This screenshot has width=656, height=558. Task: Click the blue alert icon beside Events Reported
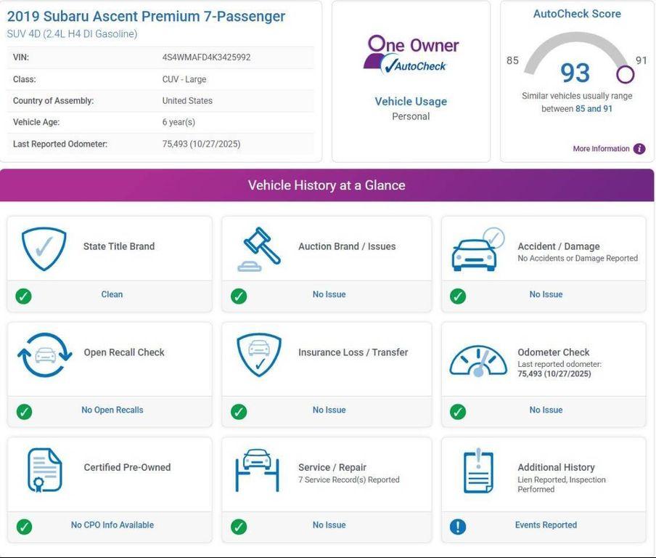pos(458,527)
